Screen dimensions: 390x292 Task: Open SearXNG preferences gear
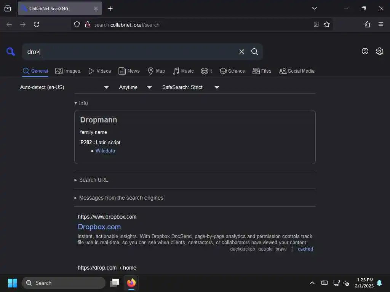coord(379,51)
